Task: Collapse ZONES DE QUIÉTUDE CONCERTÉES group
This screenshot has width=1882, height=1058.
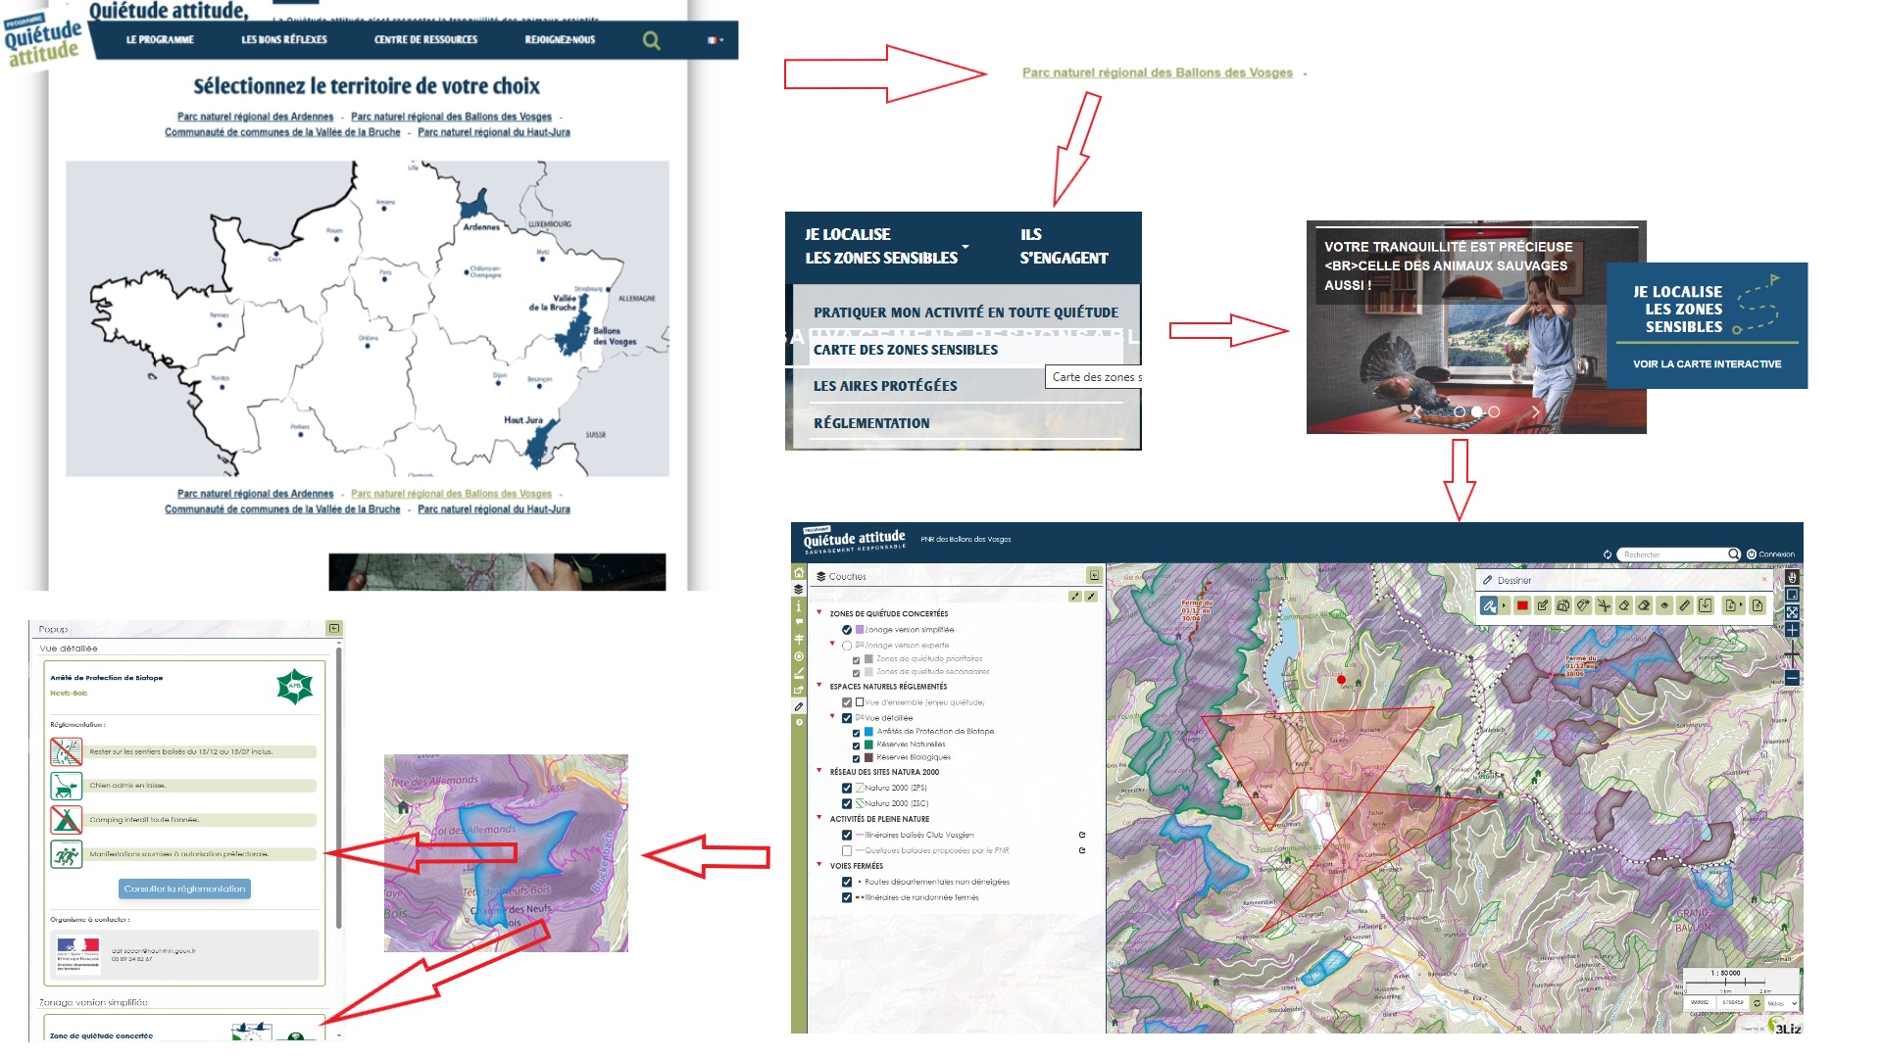Action: point(819,613)
